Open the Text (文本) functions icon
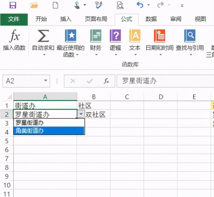Viewport: 214px width, 197px height. coord(135,37)
